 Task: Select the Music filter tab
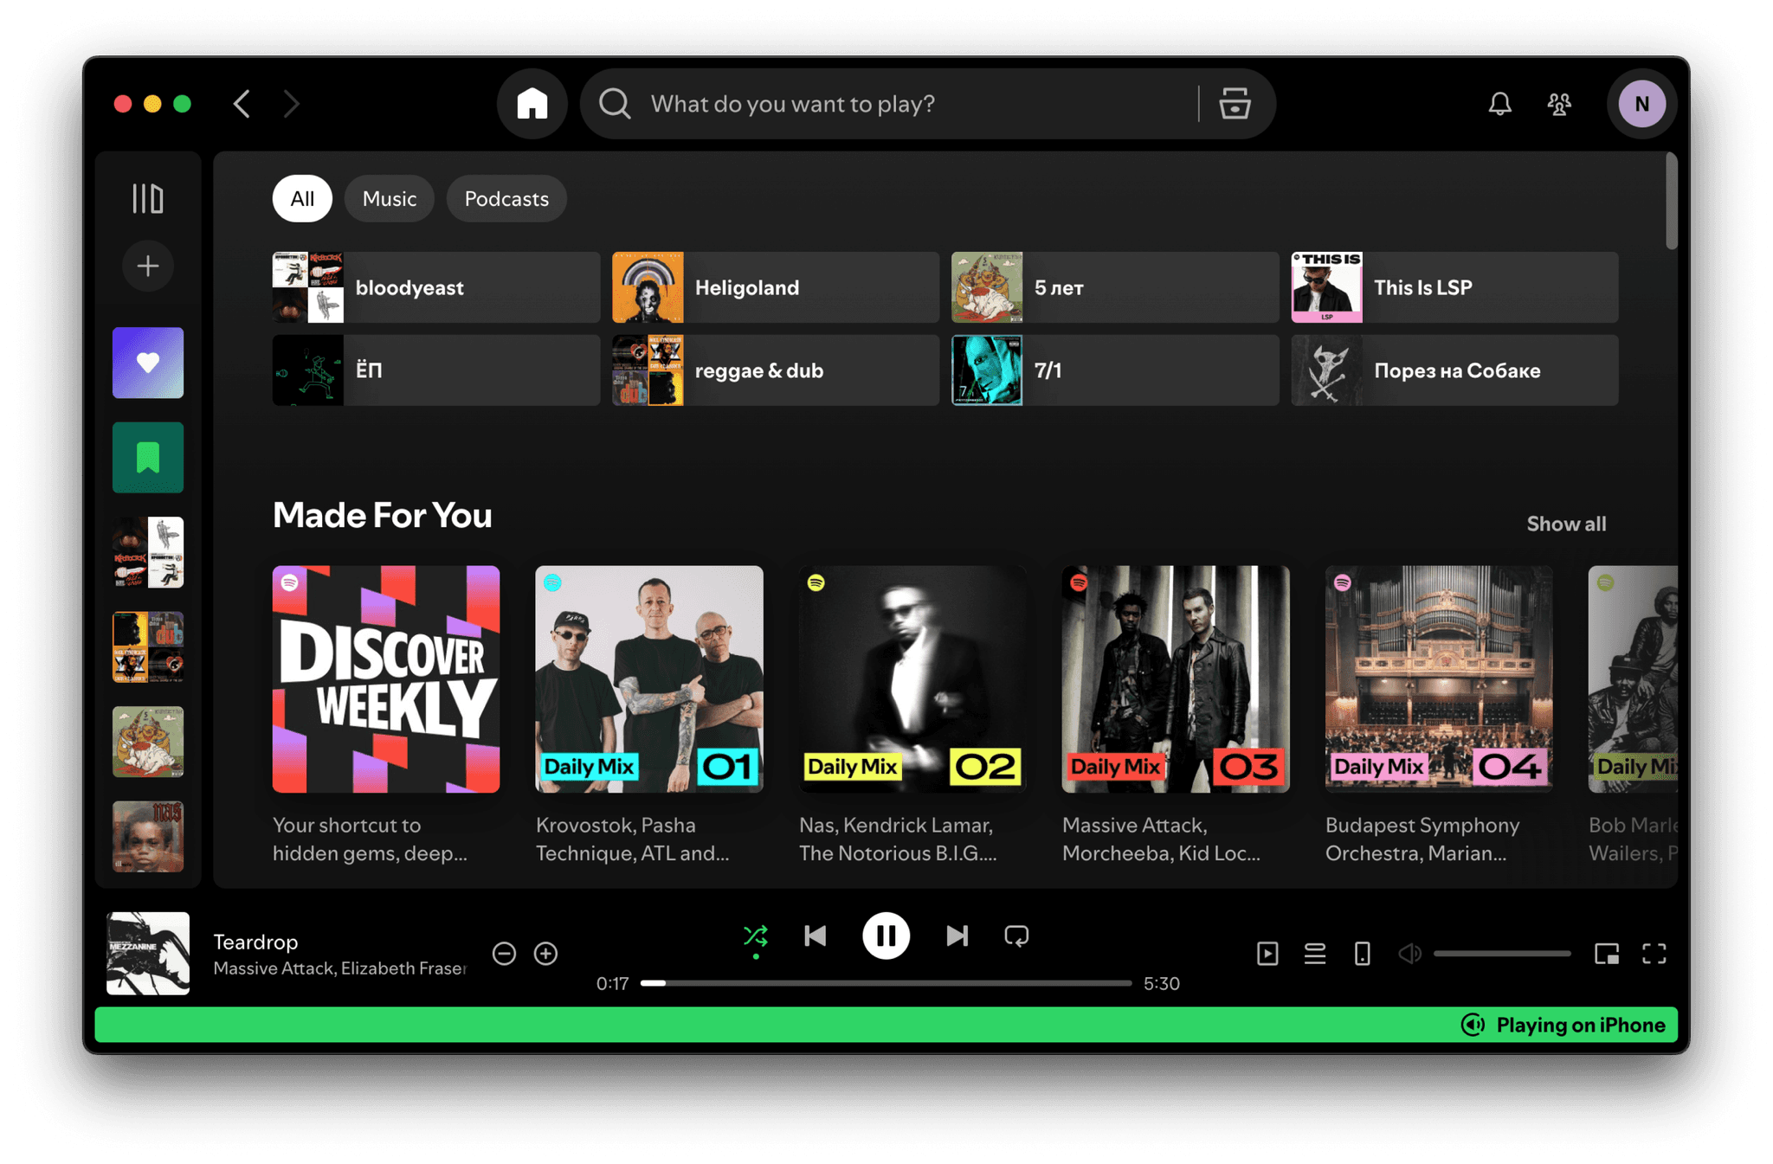[390, 199]
